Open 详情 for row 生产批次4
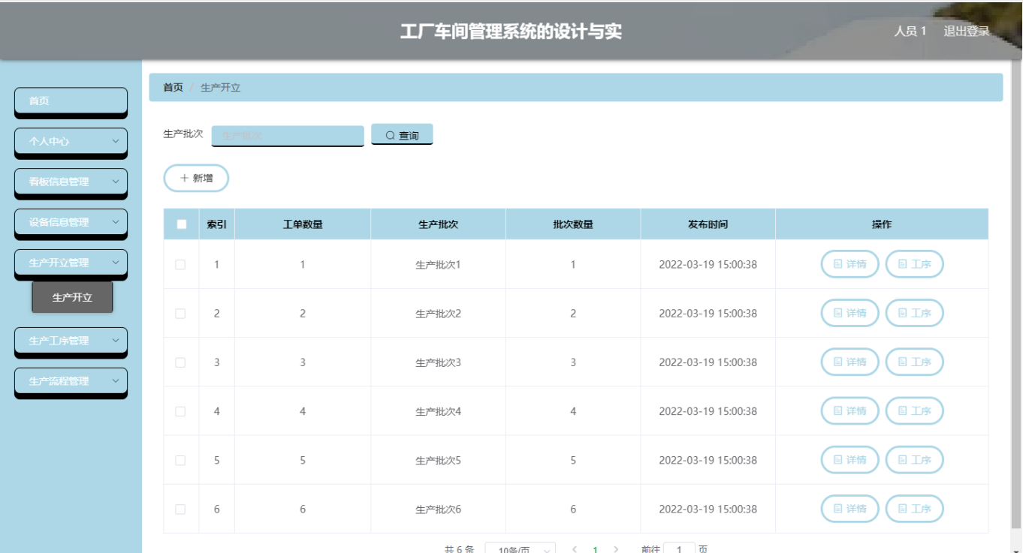The width and height of the screenshot is (1023, 553). pos(849,410)
